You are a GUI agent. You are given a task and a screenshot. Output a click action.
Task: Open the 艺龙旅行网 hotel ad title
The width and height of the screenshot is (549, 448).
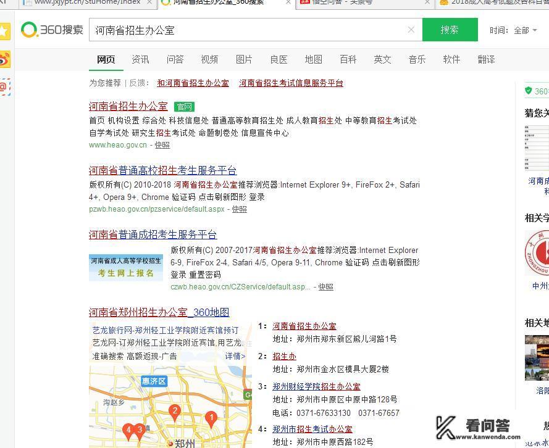(166, 330)
